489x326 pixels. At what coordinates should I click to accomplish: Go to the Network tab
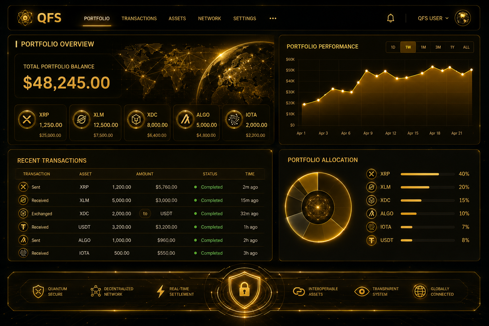tap(209, 18)
